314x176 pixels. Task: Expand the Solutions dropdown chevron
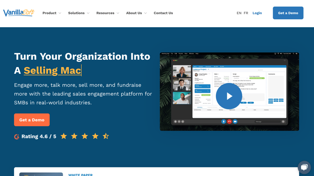88,13
